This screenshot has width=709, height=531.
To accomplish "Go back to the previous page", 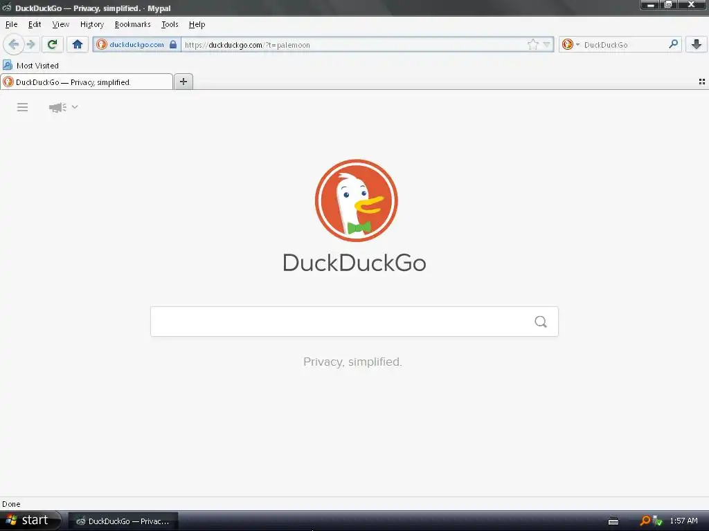I will 14,44.
